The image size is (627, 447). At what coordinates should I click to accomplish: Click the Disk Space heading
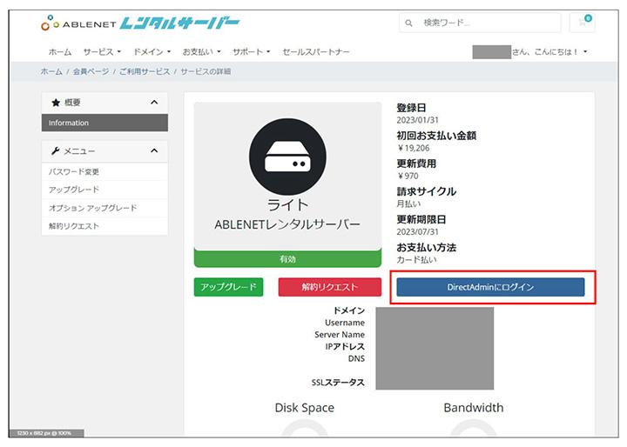point(305,408)
